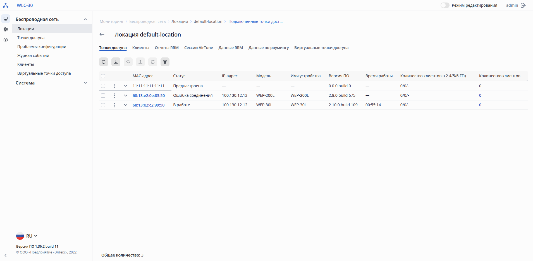Open actions menu for 68:13:e2:c2:99:50 row
533x261 pixels.
coord(115,105)
